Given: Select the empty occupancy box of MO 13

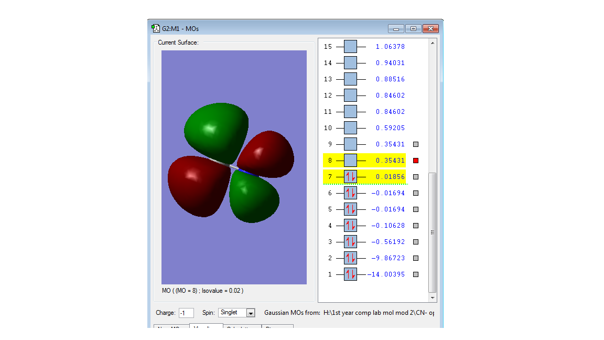Looking at the screenshot, I should (x=350, y=79).
